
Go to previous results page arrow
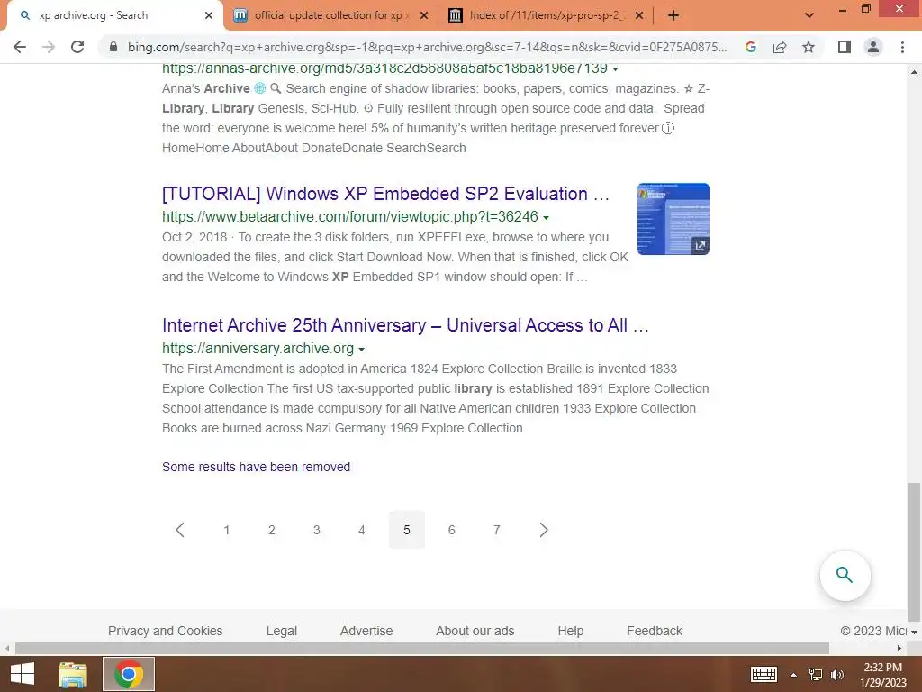click(180, 530)
